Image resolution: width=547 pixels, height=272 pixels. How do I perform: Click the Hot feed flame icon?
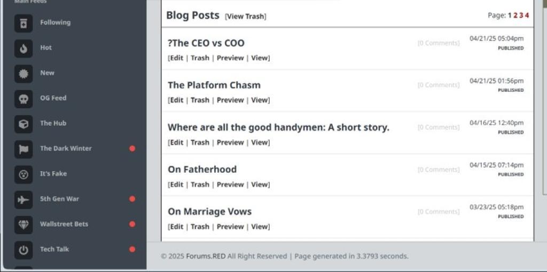coord(24,48)
